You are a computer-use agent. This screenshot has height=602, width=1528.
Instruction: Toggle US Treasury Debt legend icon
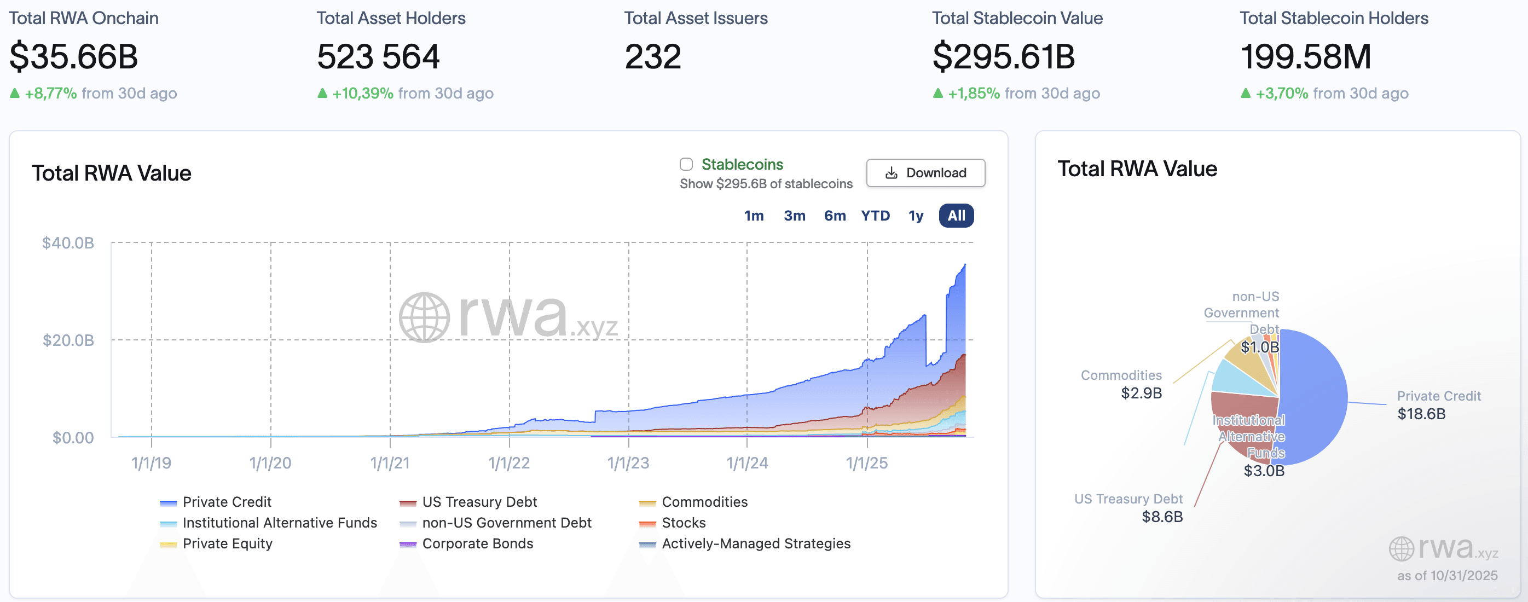408,503
